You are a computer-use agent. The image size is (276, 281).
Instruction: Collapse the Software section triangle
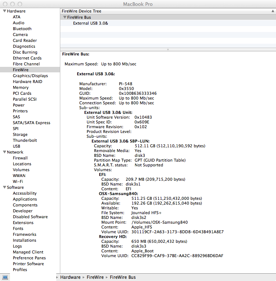[5, 187]
